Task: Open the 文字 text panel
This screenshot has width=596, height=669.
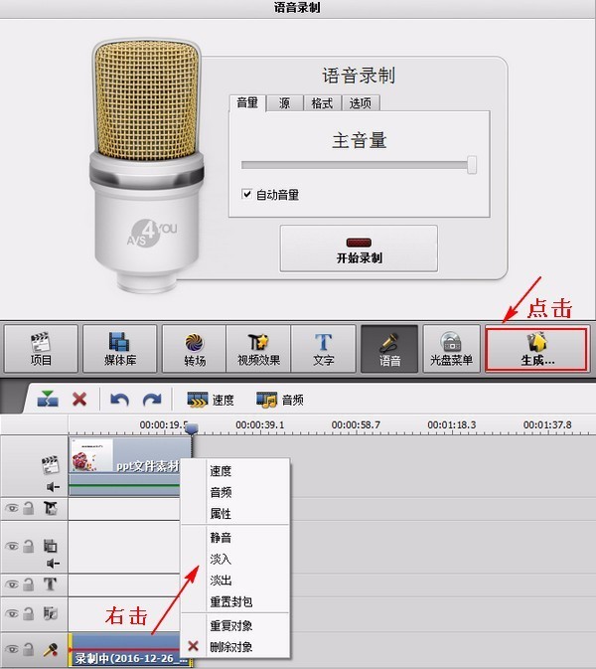Action: coord(323,349)
